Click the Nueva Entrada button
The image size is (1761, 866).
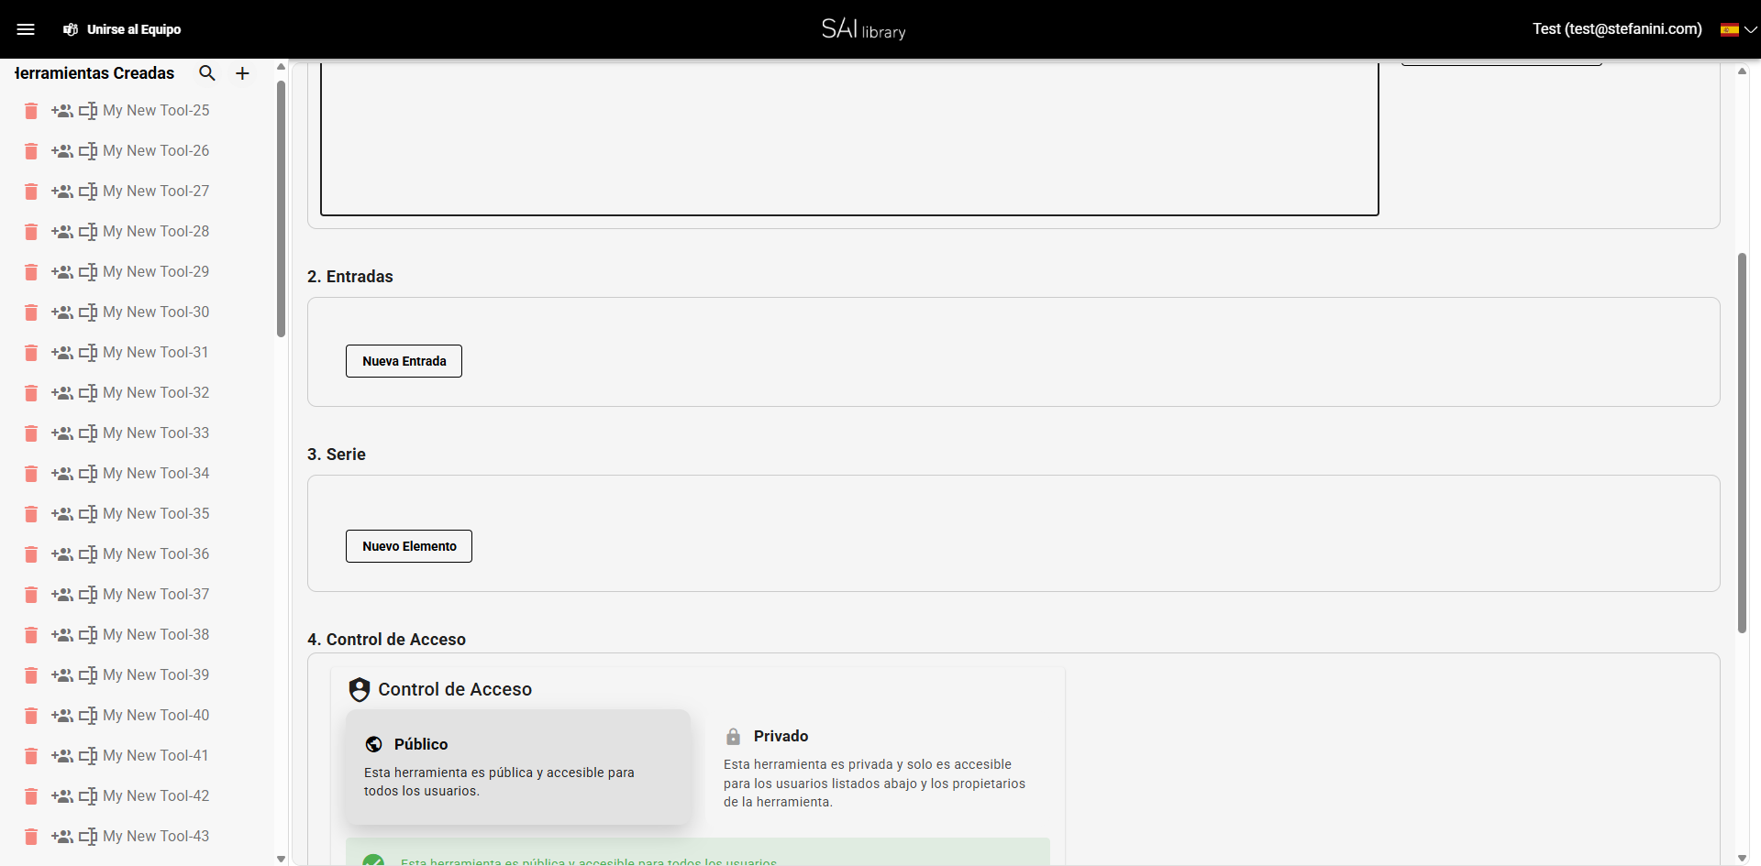404,361
